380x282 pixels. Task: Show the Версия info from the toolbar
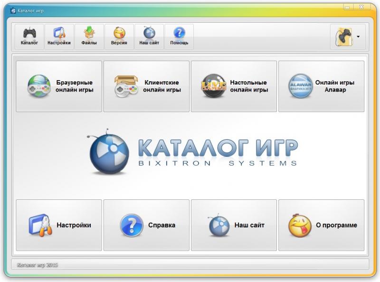119,37
